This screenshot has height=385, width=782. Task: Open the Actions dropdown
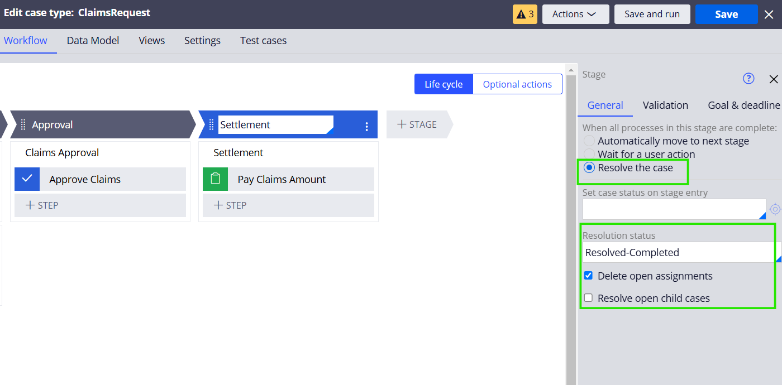coord(575,14)
